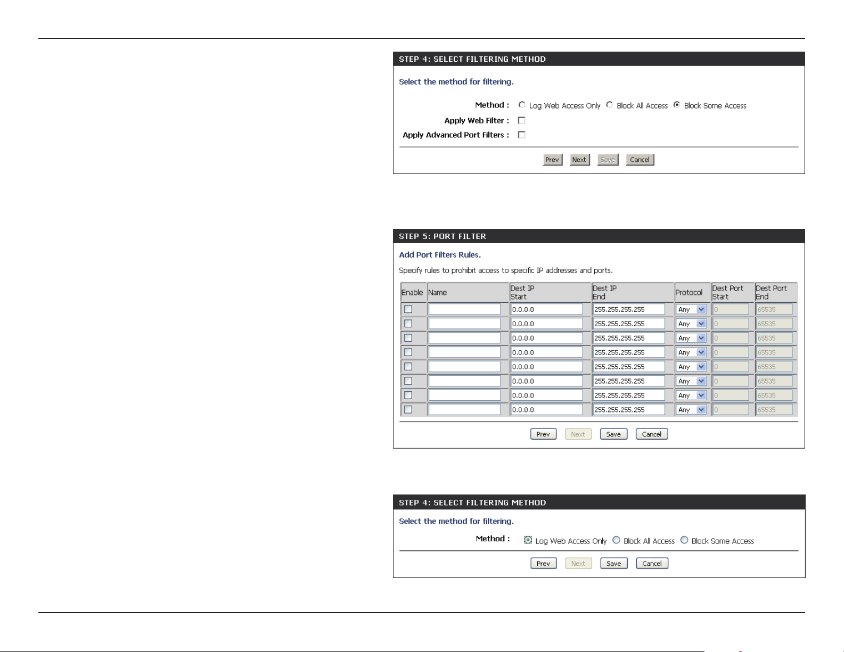Select Log Web Access Only in lower Step 4 panel
This screenshot has height=652, width=844.
[x=528, y=540]
